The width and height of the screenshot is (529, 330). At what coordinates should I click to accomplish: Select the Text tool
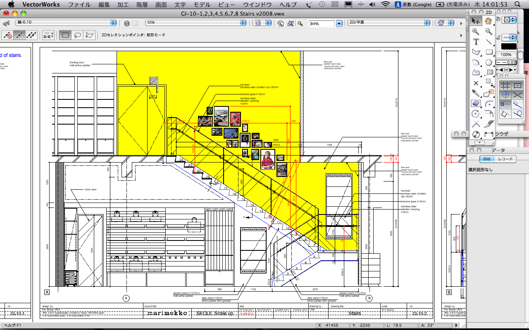476,42
